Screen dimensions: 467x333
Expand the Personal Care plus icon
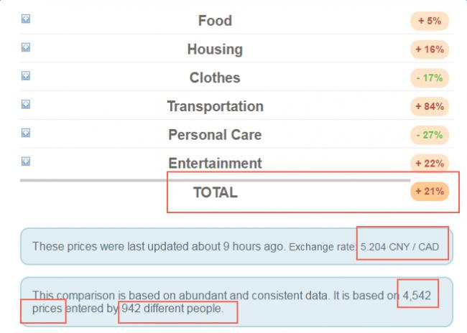(x=26, y=133)
